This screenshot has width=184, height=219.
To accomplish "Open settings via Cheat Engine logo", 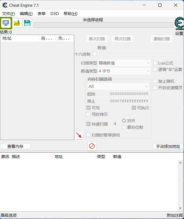I will coord(179,23).
